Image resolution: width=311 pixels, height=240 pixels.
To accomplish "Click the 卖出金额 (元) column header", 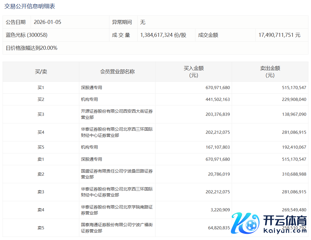I will point(270,72).
